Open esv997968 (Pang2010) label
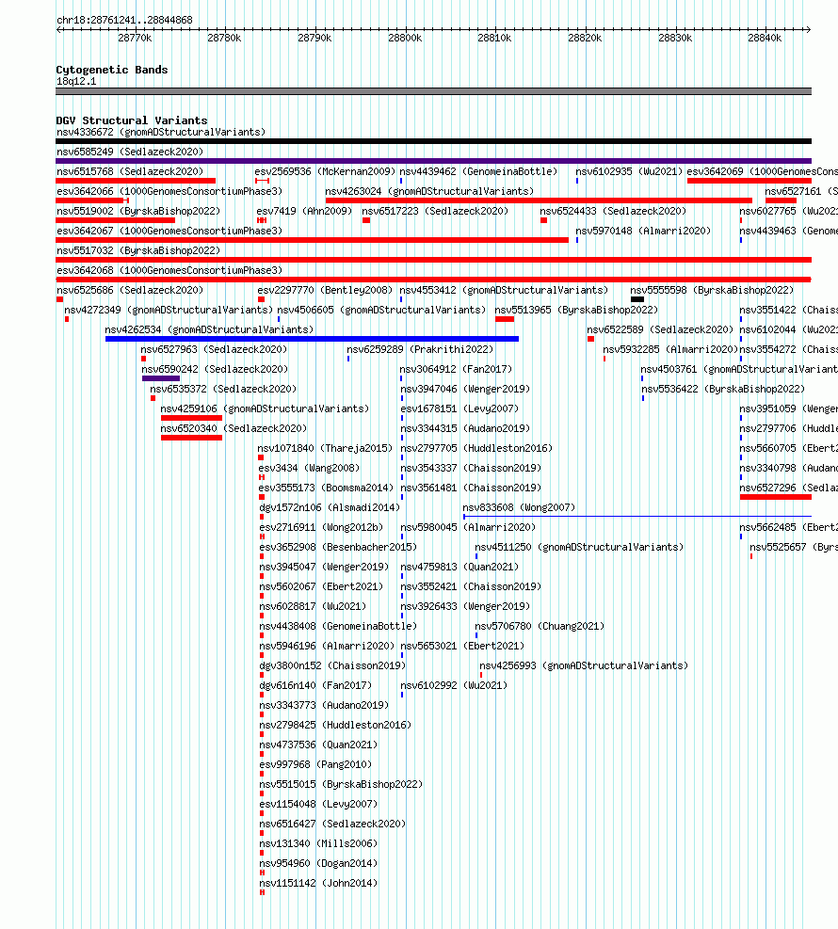The height and width of the screenshot is (929, 838). click(315, 765)
